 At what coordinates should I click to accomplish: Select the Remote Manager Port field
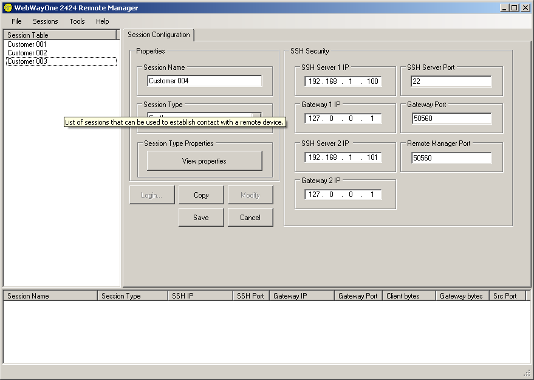tap(451, 158)
